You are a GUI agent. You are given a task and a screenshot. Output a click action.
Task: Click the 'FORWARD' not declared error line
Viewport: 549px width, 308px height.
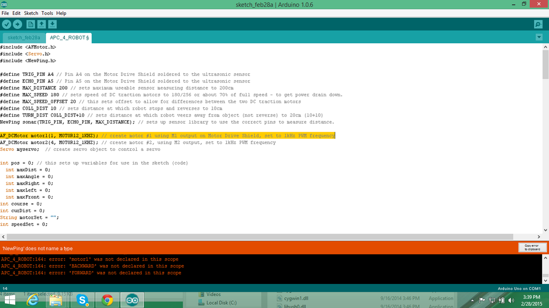pyautogui.click(x=91, y=273)
